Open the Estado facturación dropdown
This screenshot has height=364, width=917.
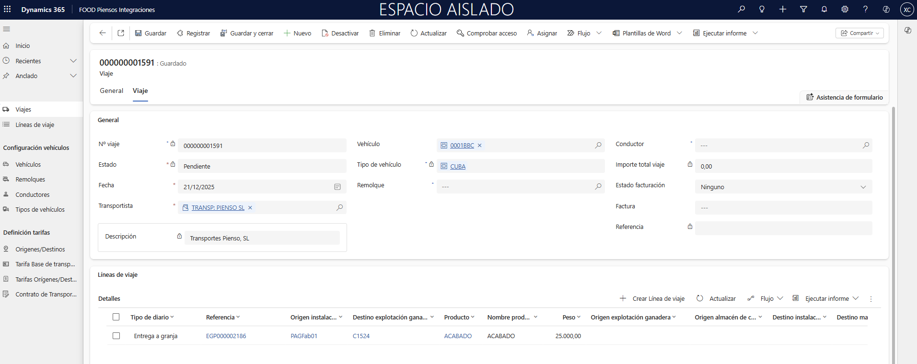point(783,187)
